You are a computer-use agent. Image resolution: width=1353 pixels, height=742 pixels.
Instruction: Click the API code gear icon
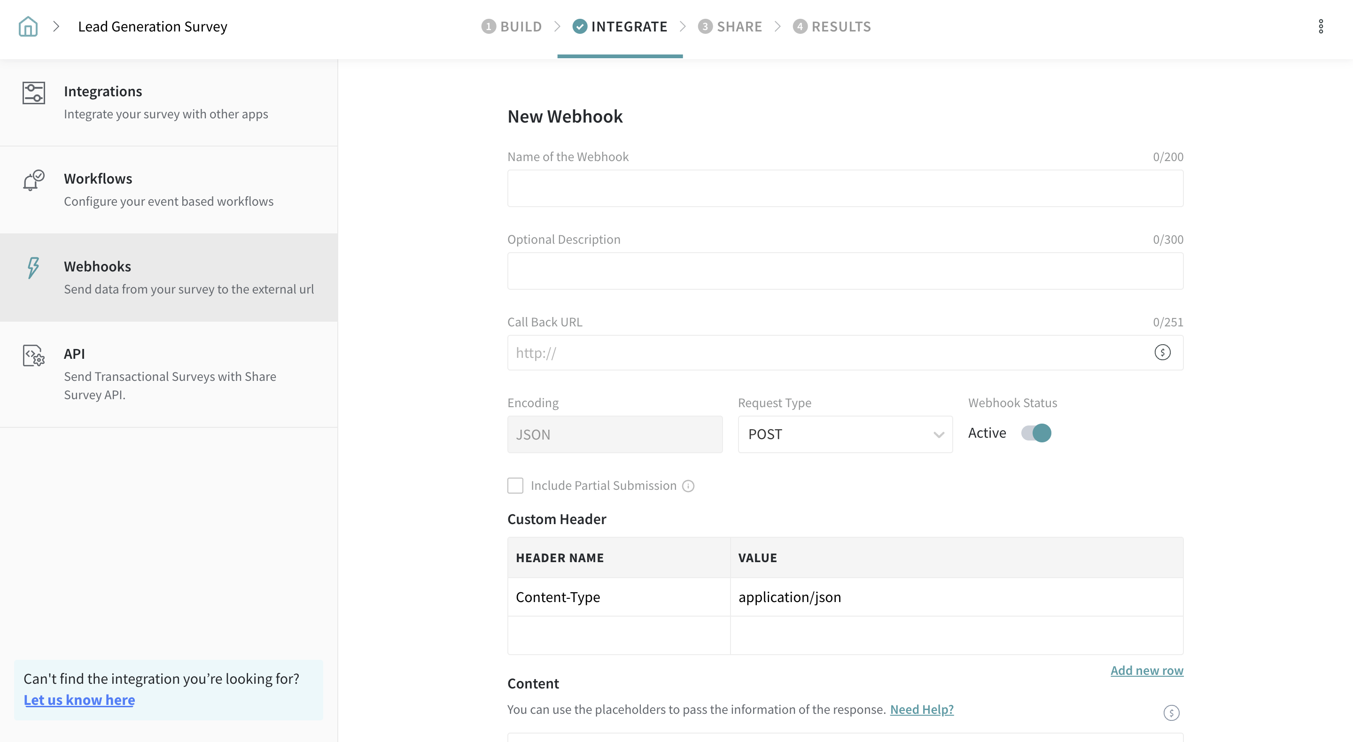tap(34, 356)
